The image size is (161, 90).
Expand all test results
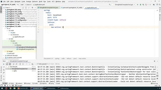(20, 64)
